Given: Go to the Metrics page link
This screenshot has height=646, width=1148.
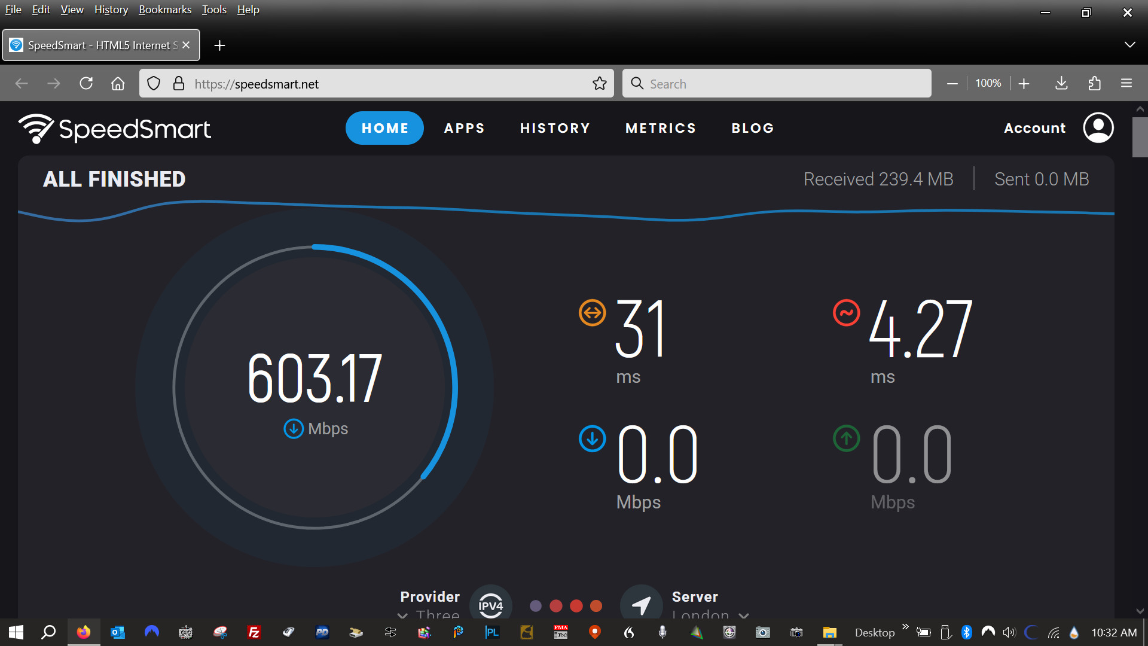Looking at the screenshot, I should tap(661, 128).
